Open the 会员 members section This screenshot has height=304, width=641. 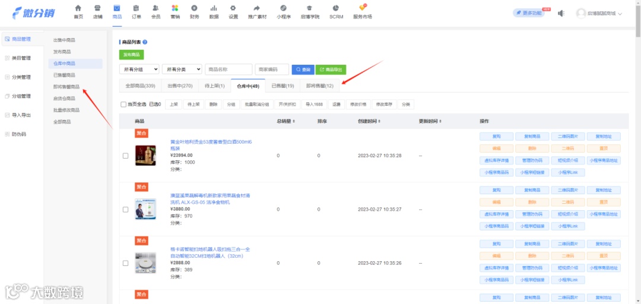coord(156,12)
